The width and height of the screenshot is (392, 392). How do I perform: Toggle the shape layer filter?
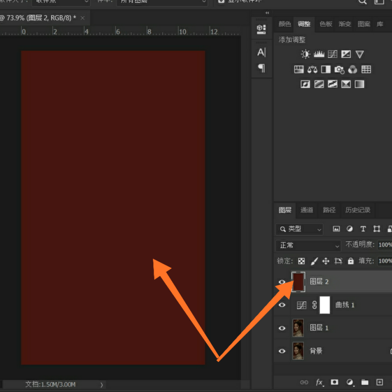tap(376, 229)
